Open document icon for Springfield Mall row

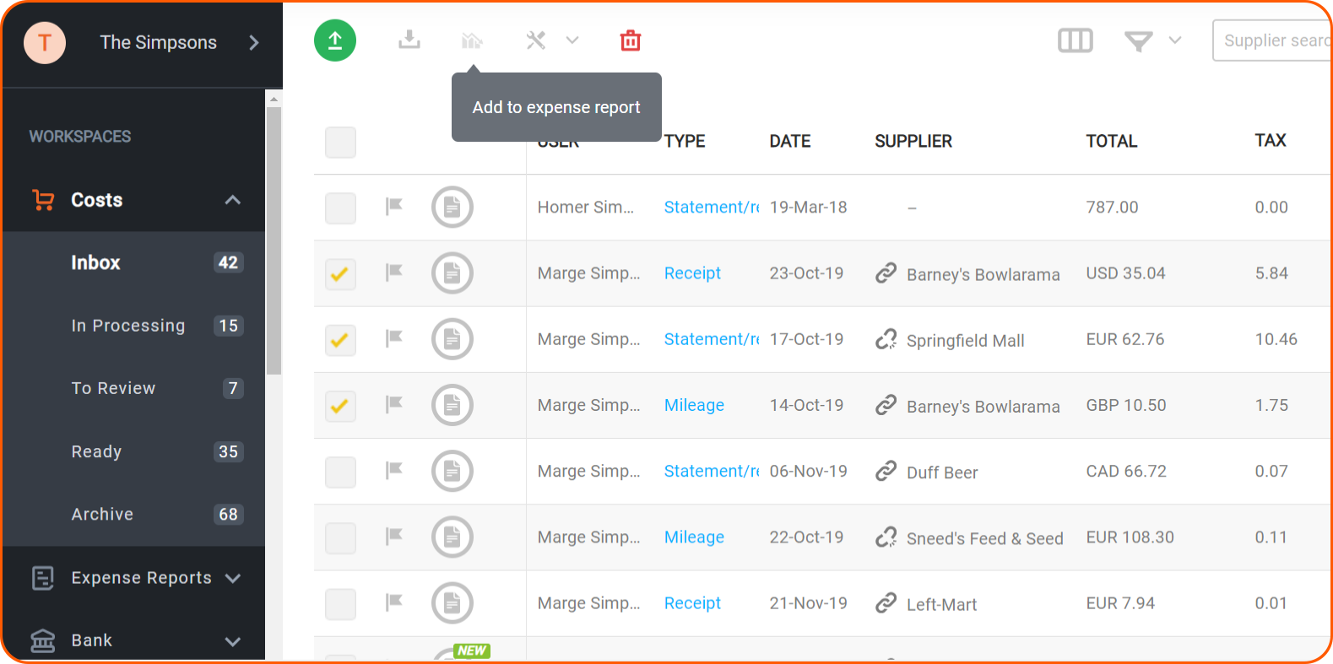[x=452, y=338]
